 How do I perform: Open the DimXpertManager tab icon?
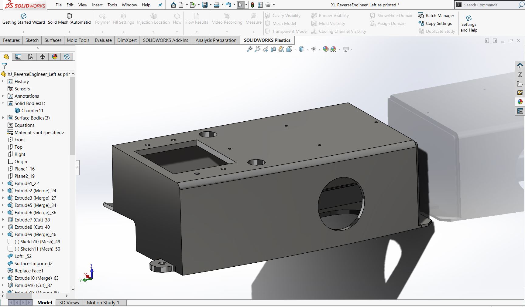pos(43,57)
